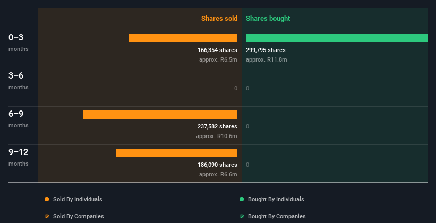The width and height of the screenshot is (436, 223).
Task: Select the Sold By Companies legend label
Action: point(79,216)
